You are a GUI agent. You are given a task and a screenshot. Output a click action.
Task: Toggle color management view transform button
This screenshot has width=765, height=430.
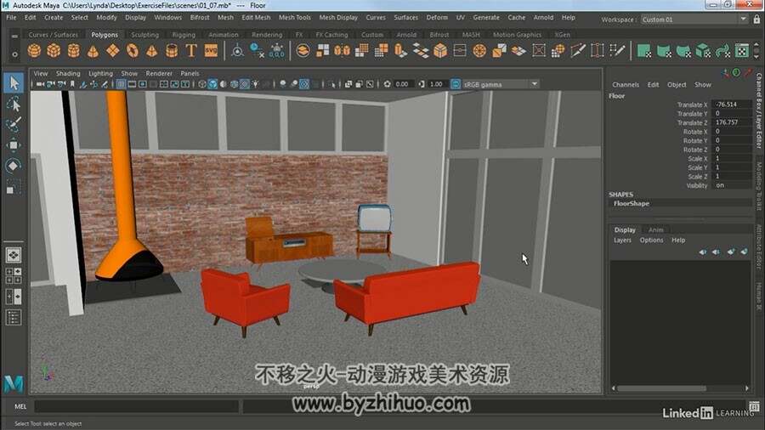click(456, 84)
